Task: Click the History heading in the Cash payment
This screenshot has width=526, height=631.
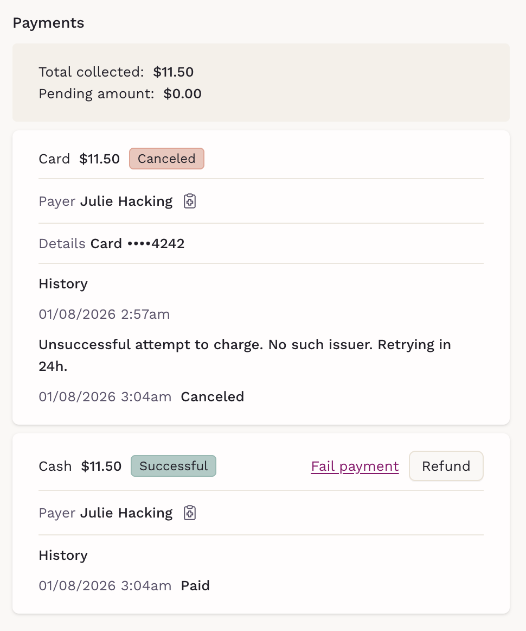Action: pyautogui.click(x=63, y=556)
